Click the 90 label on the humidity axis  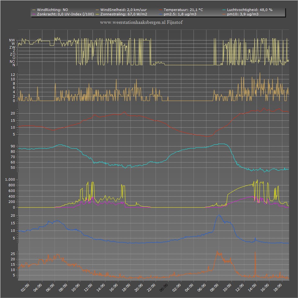pos(13,146)
